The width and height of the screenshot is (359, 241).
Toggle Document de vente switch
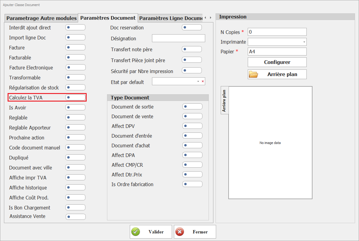coord(192,116)
